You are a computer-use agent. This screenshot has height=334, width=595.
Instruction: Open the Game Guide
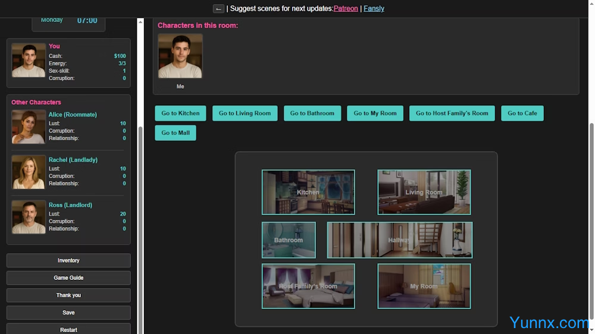[68, 278]
